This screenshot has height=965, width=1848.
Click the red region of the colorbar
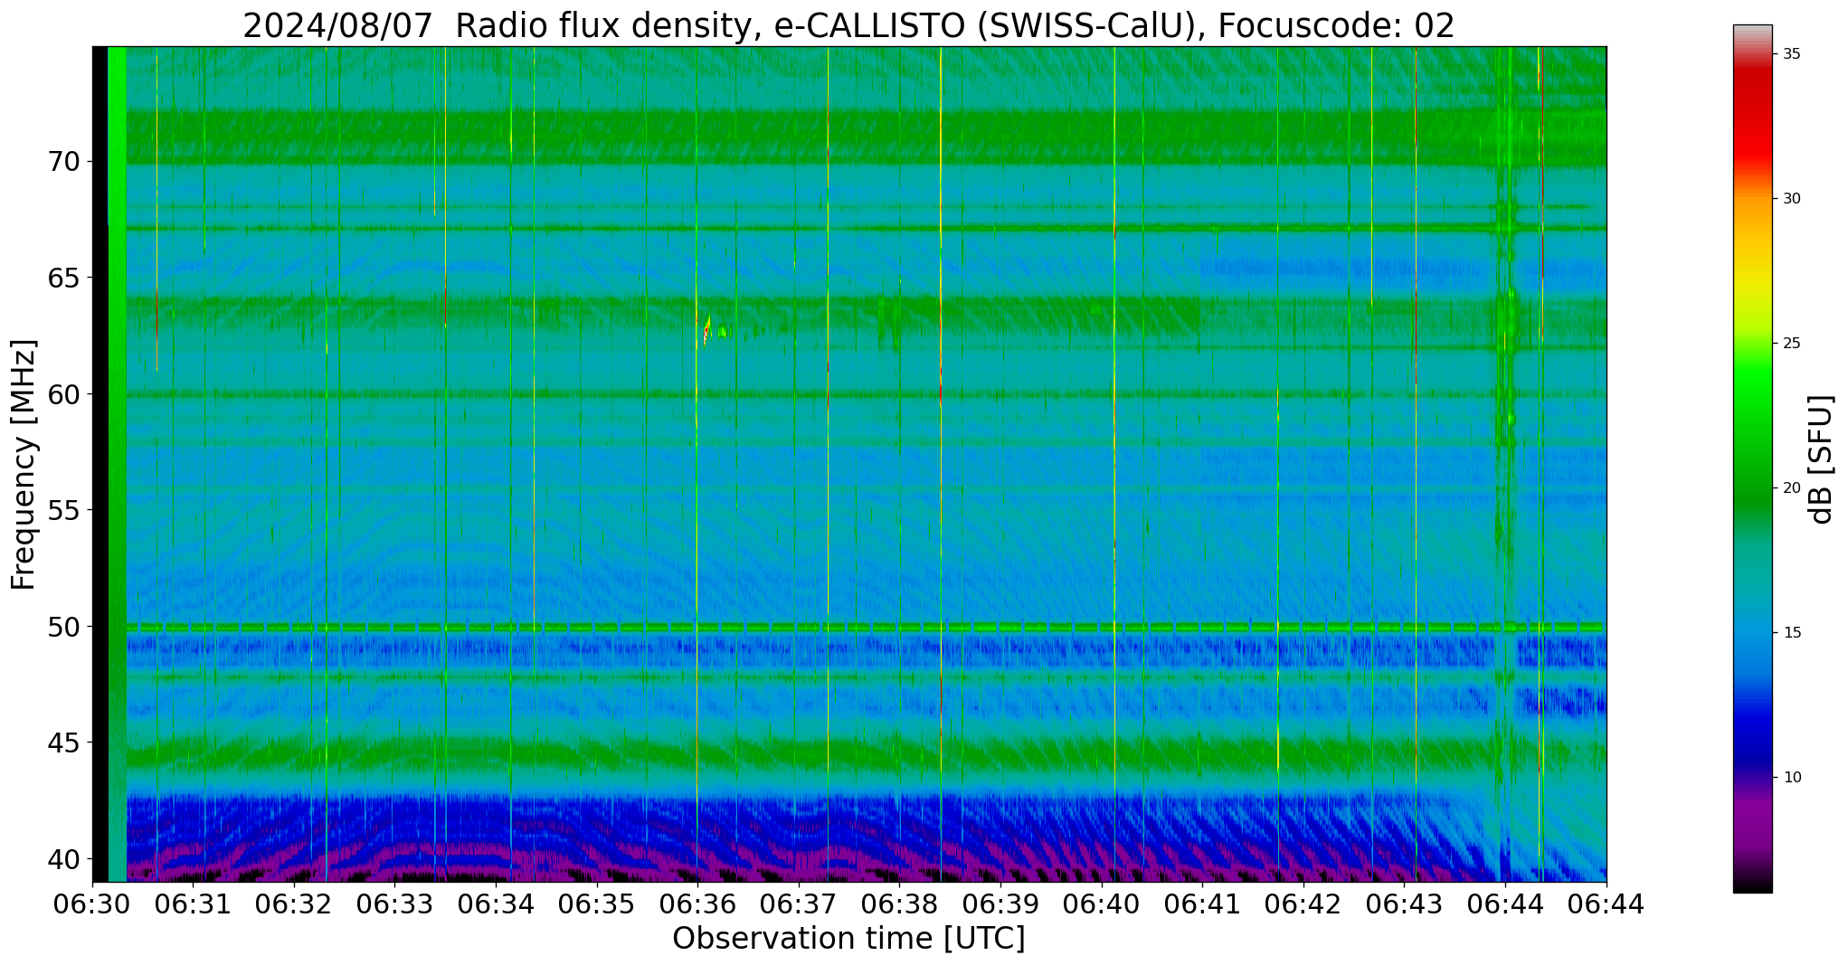point(1752,118)
